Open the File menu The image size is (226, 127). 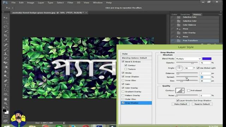[13, 2]
